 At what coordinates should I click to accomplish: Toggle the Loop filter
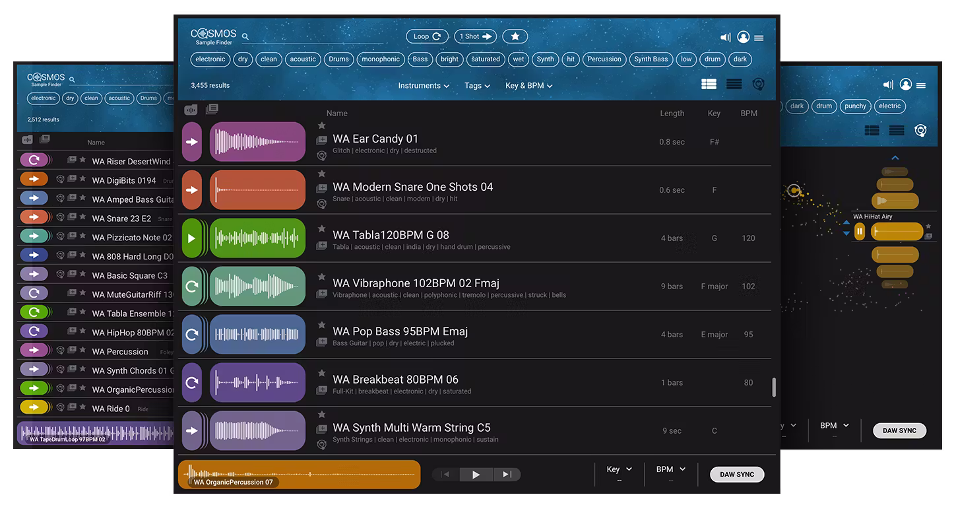tap(427, 36)
